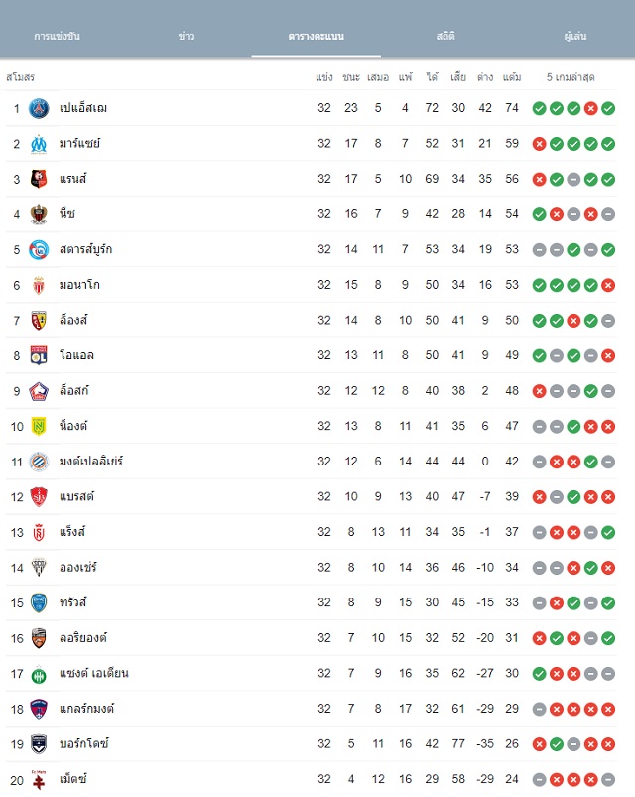
Task: Click Monaco's last red loss indicator
Action: [608, 285]
